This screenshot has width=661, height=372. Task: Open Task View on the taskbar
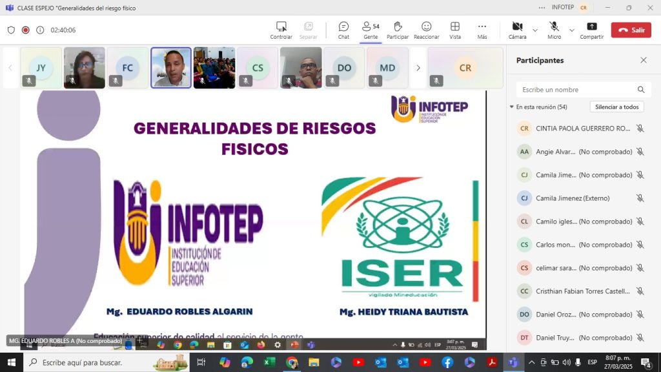[201, 362]
